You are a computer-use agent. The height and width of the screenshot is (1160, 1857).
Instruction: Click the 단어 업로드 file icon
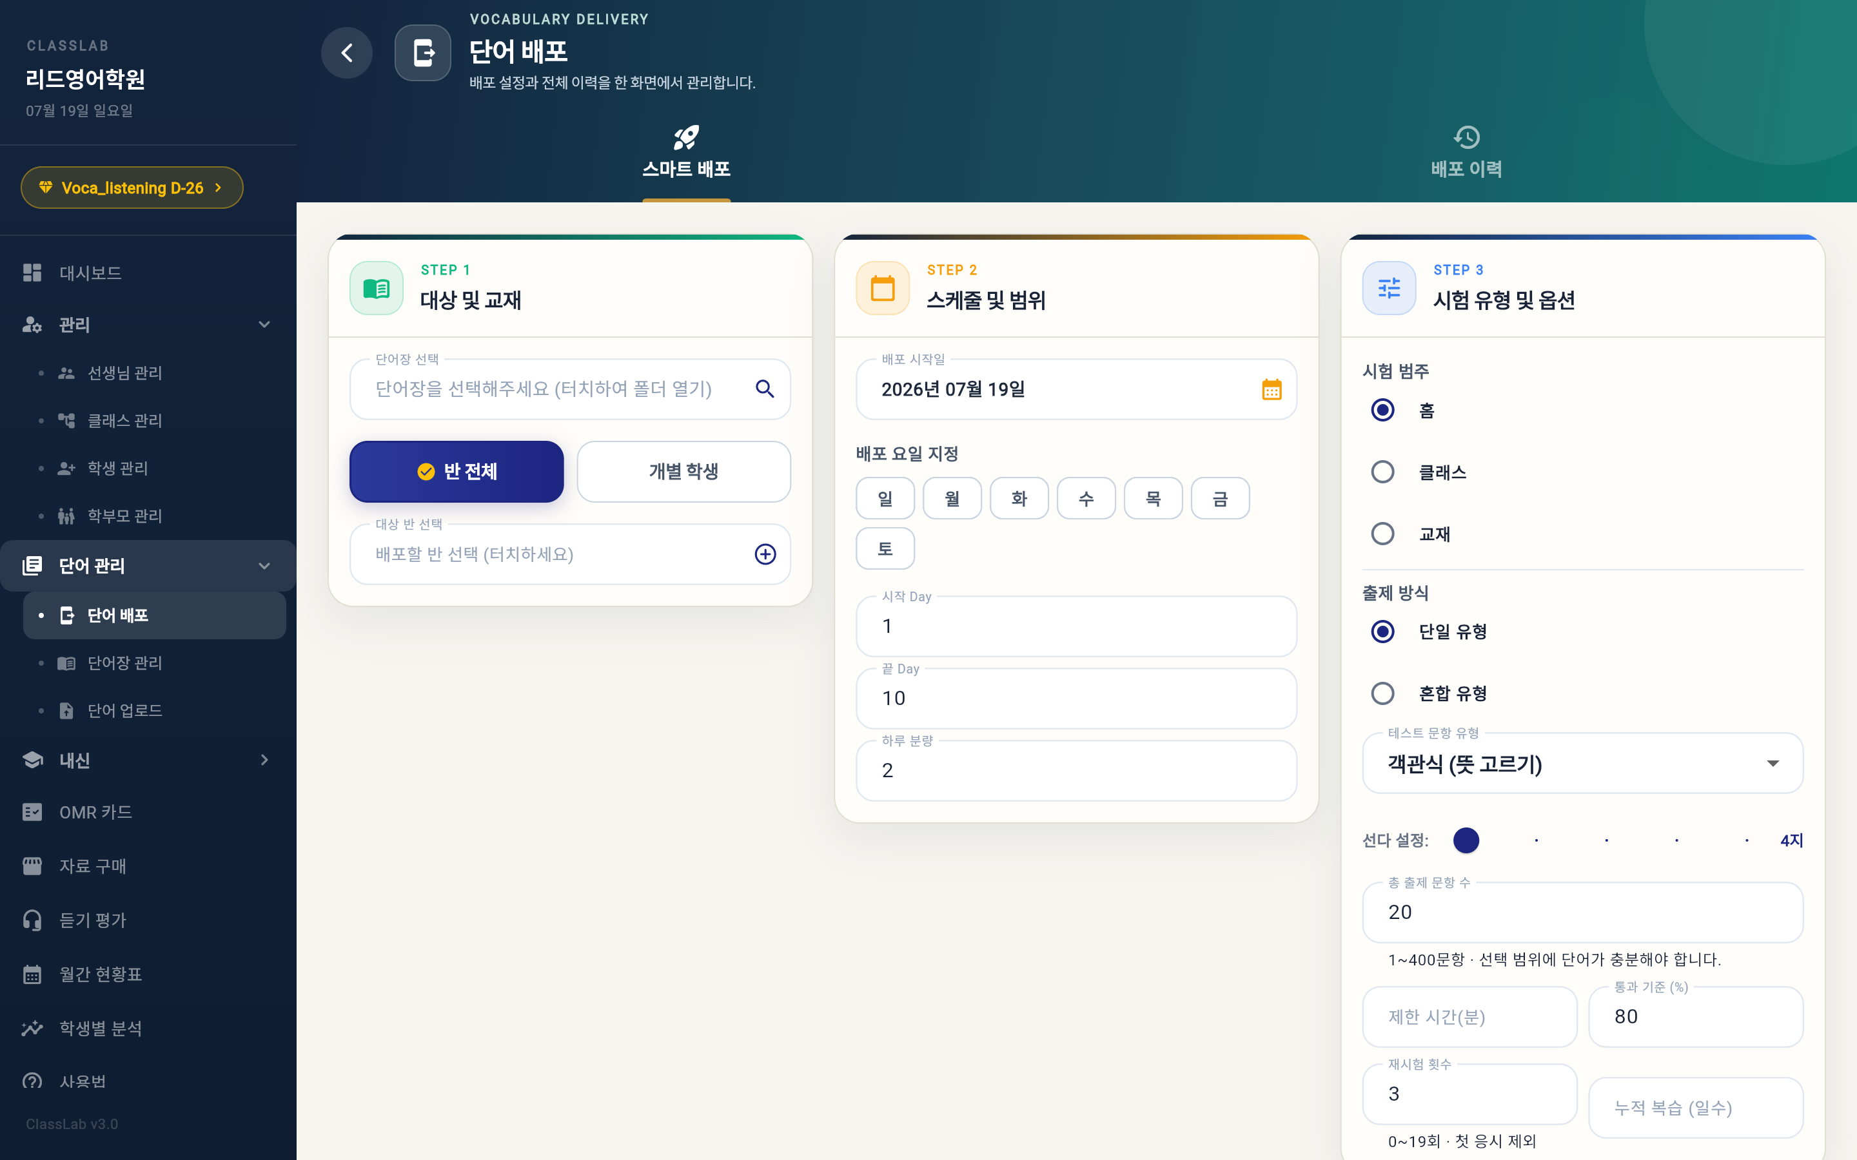pos(67,710)
